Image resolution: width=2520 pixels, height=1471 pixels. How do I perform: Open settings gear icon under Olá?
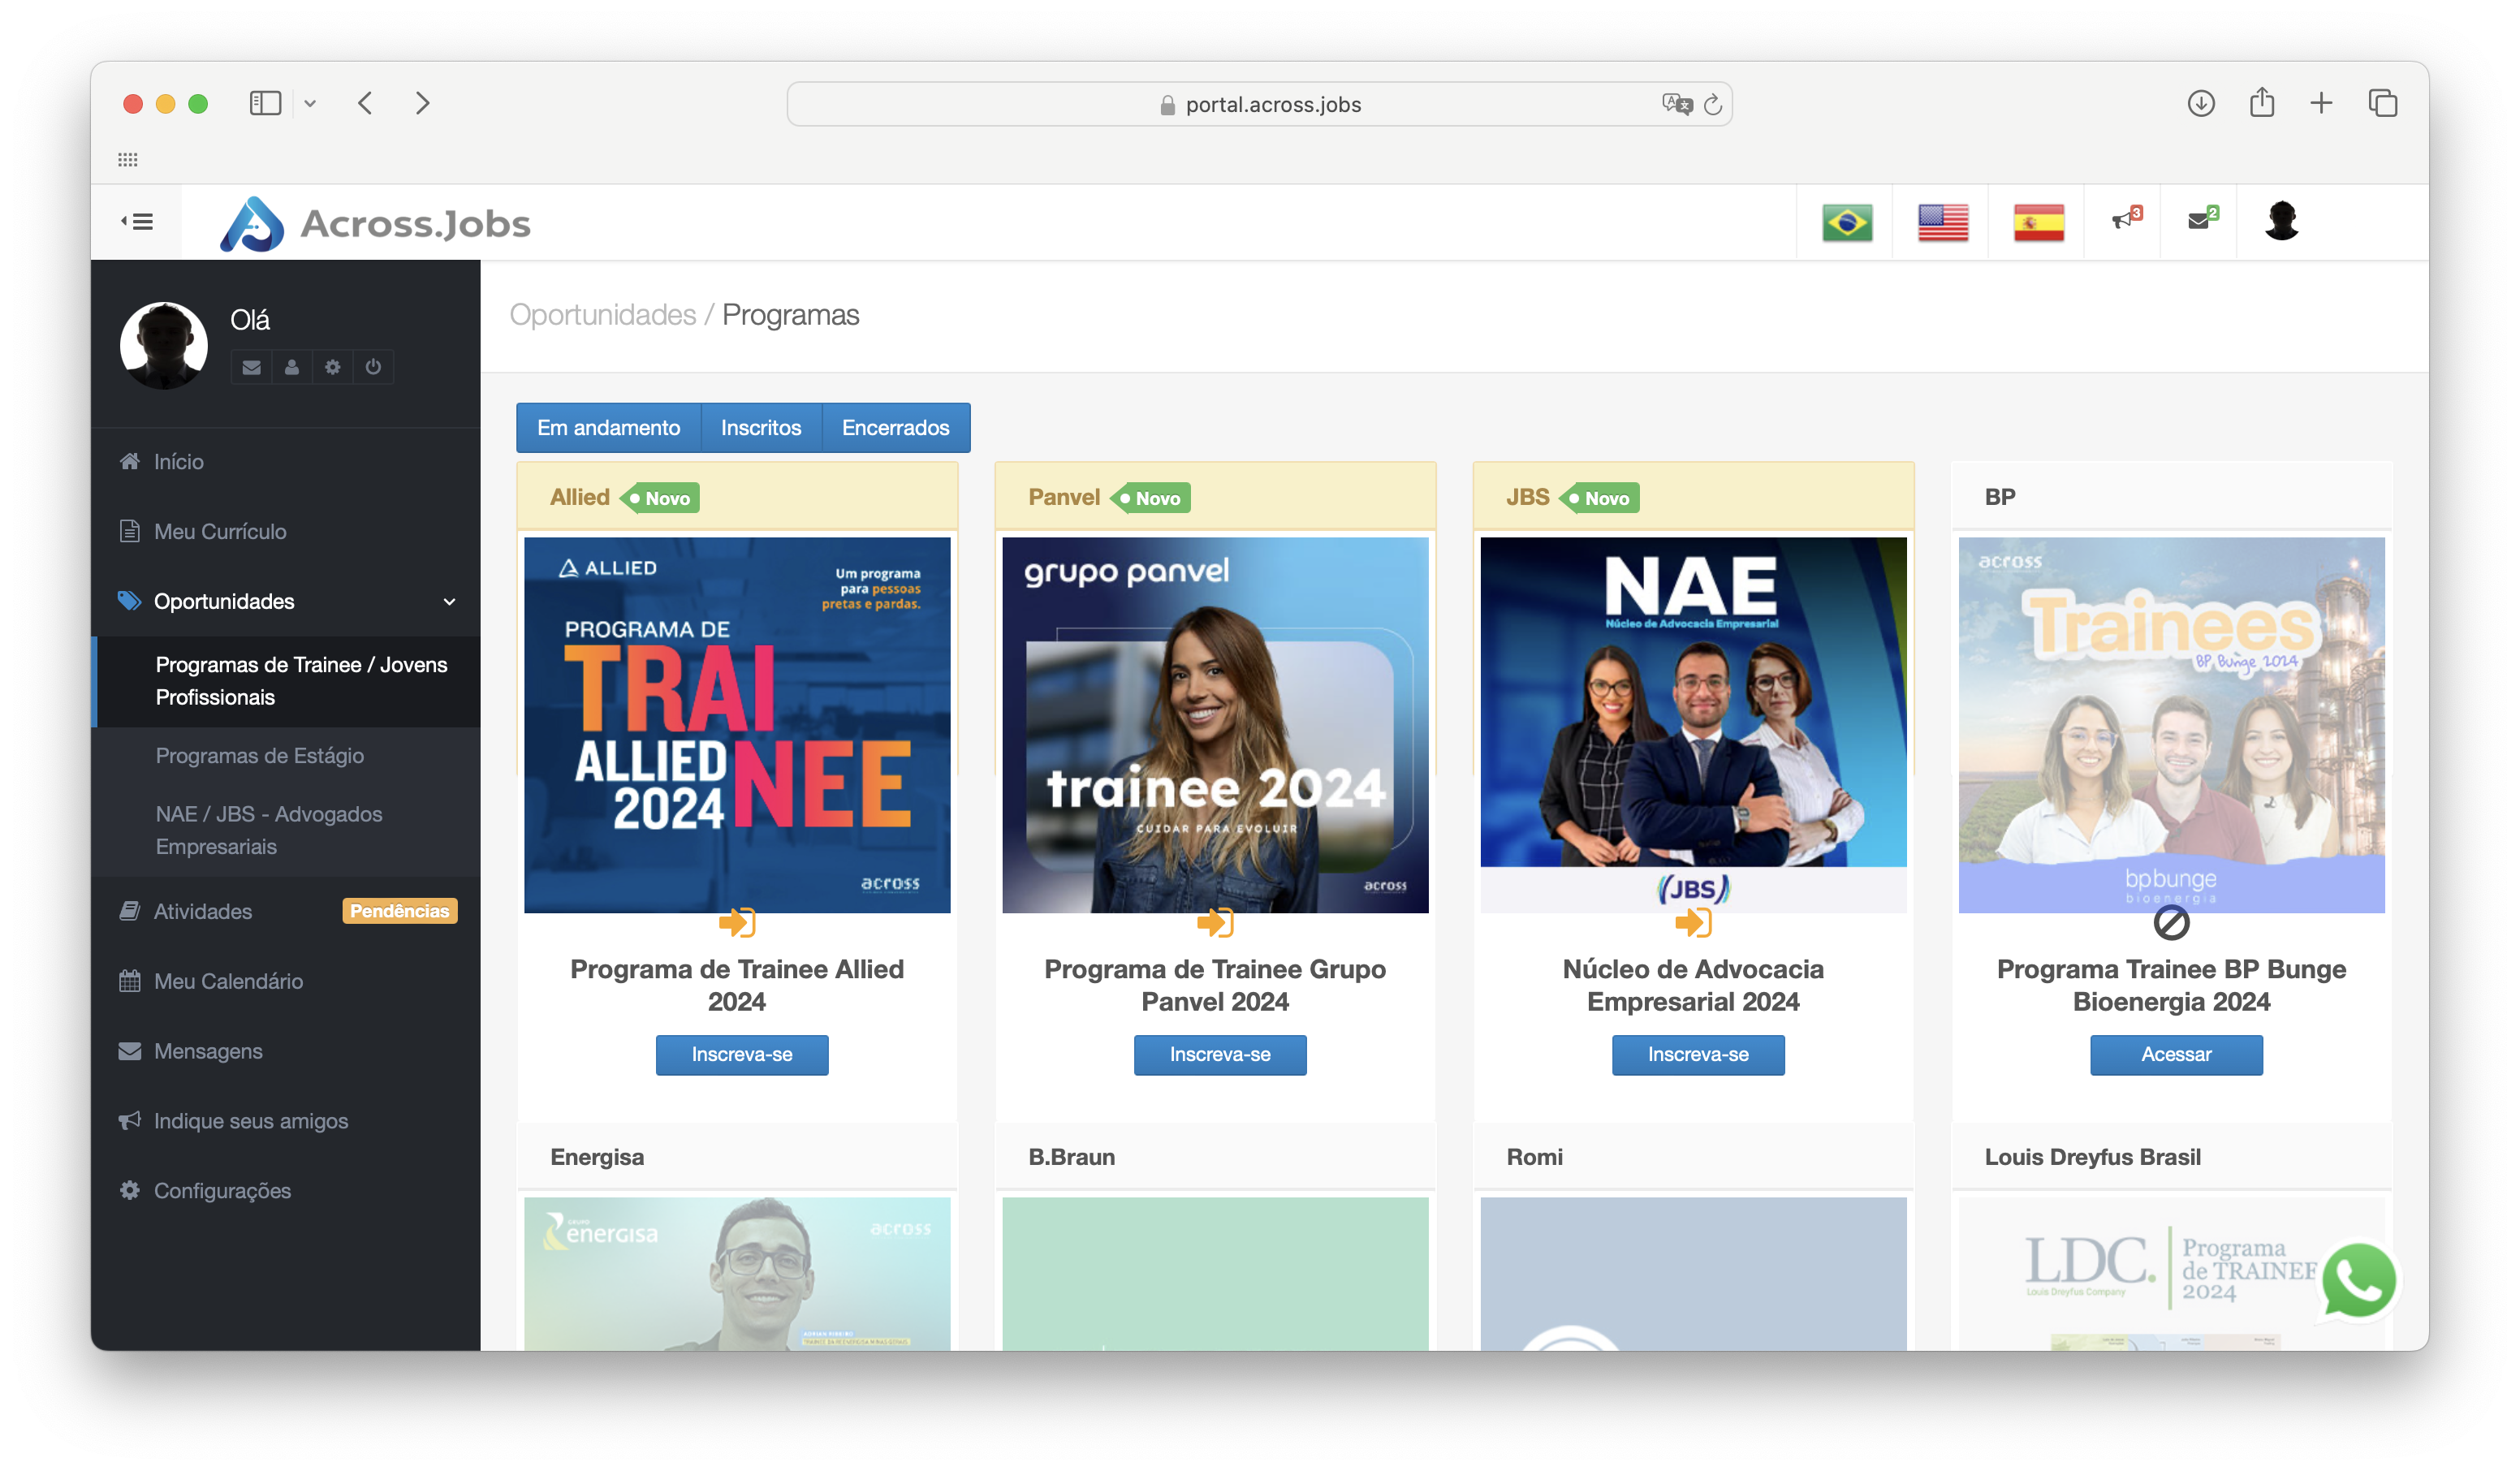coord(332,367)
